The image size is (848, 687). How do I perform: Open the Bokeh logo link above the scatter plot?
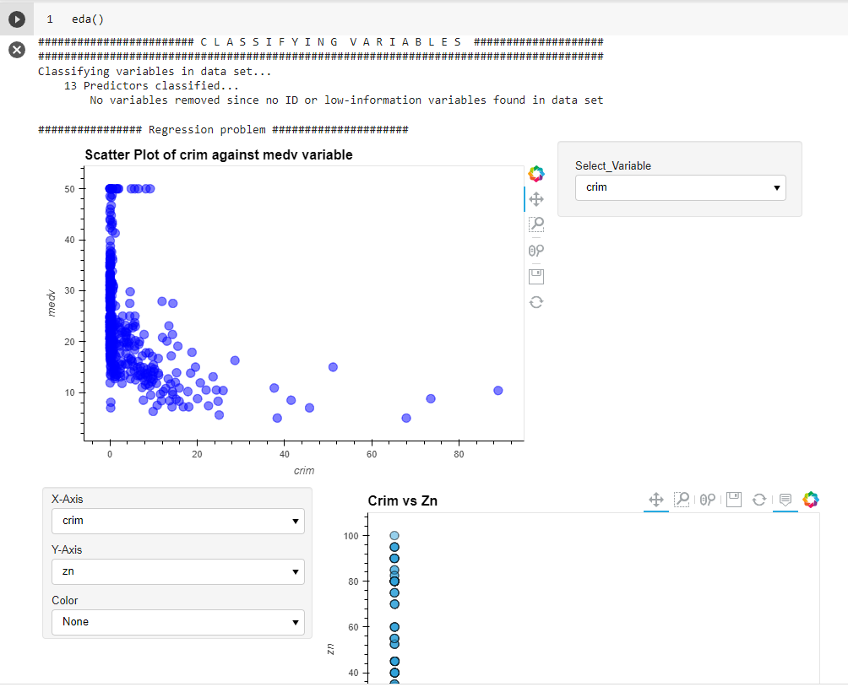(x=536, y=173)
